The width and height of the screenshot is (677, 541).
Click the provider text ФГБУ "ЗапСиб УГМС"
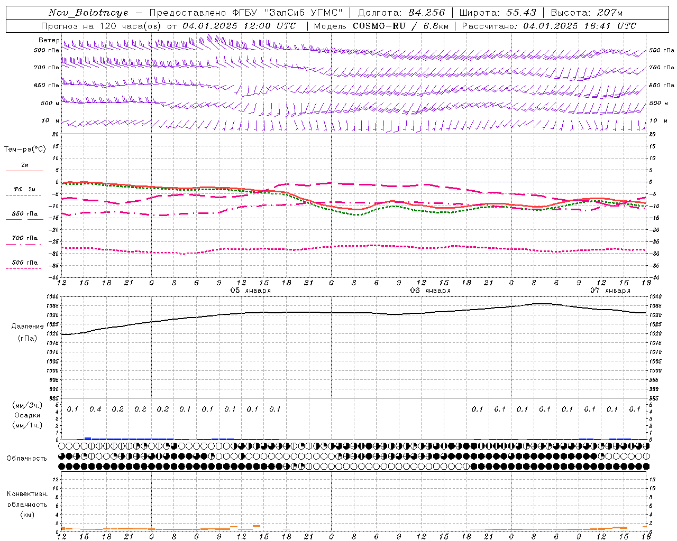(287, 13)
